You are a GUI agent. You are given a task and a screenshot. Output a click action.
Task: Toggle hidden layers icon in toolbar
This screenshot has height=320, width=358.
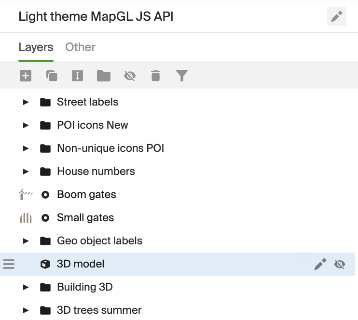pos(129,76)
